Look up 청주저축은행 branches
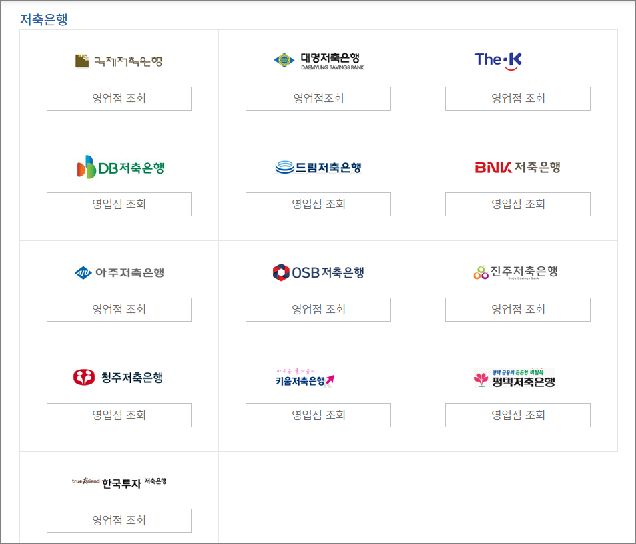The width and height of the screenshot is (636, 544). (x=119, y=415)
